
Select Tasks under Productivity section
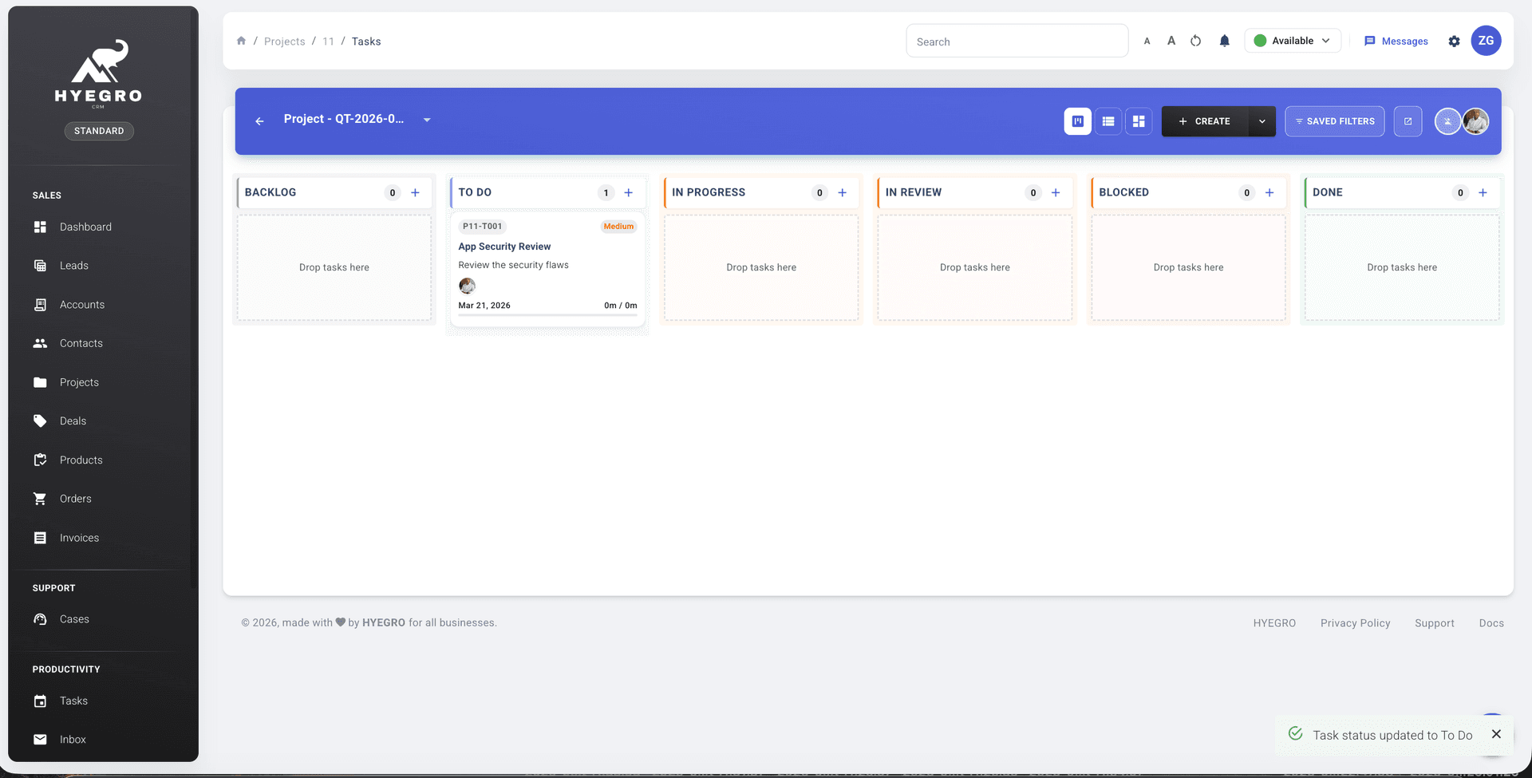[x=73, y=701]
